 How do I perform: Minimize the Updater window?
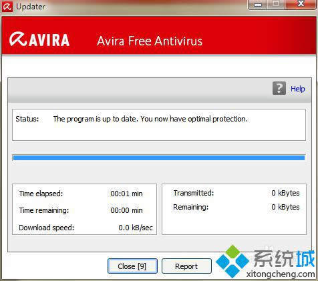pyautogui.click(x=258, y=5)
